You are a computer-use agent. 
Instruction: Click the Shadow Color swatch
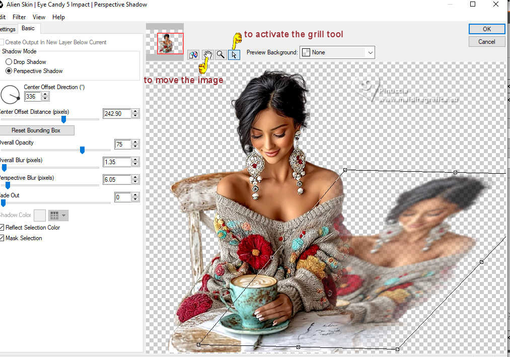click(x=40, y=215)
